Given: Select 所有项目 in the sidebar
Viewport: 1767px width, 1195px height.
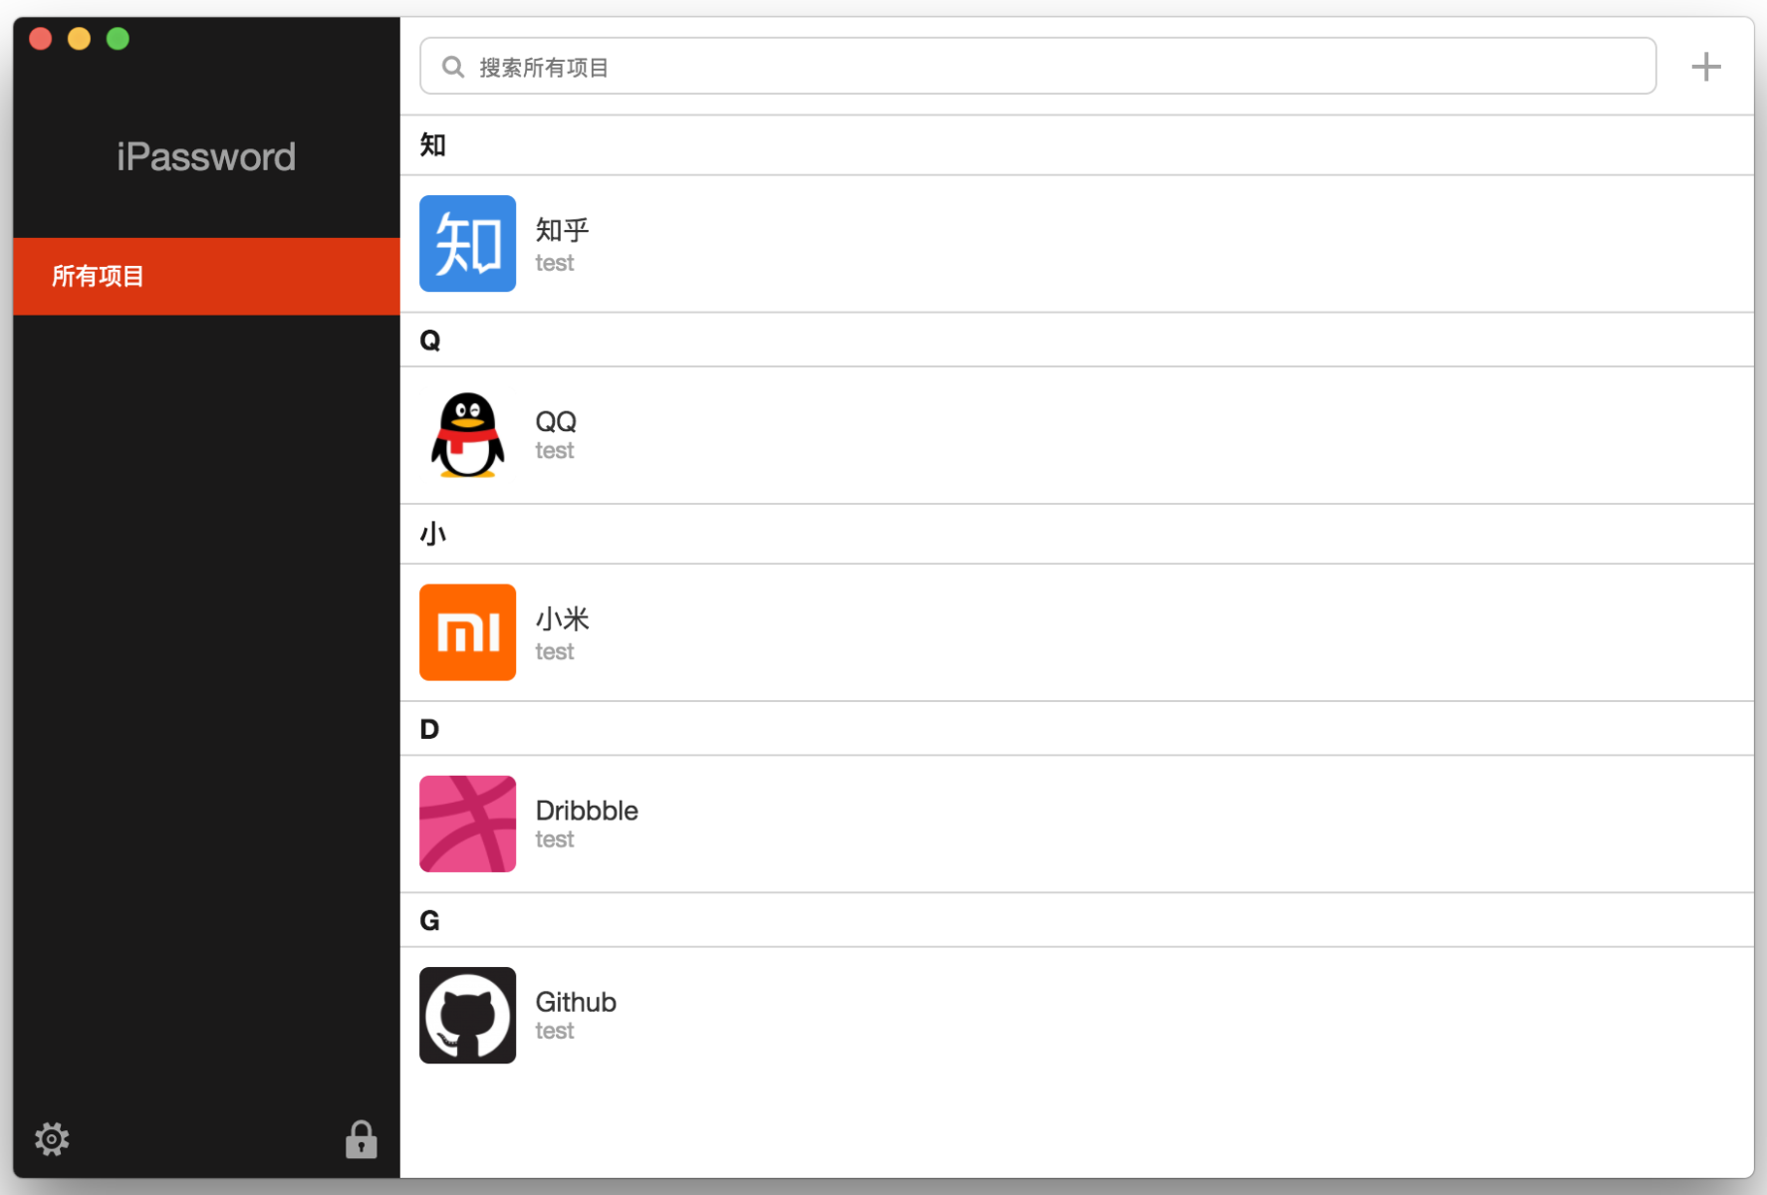Looking at the screenshot, I should tap(206, 276).
